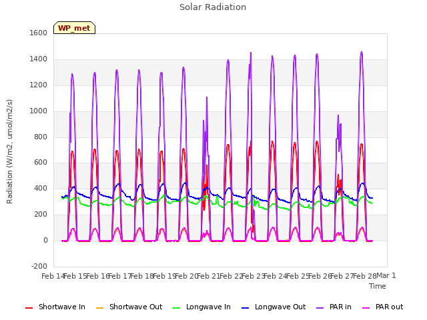Click the 200 y-axis tick label

point(41,215)
